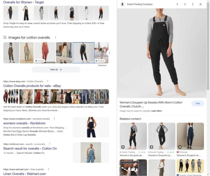
Task: Click product tag icon on second related image
Action: point(151,147)
